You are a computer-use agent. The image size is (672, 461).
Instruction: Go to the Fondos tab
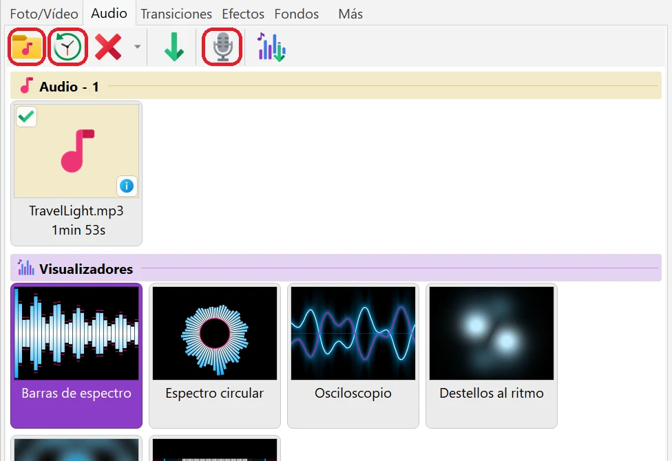point(297,14)
